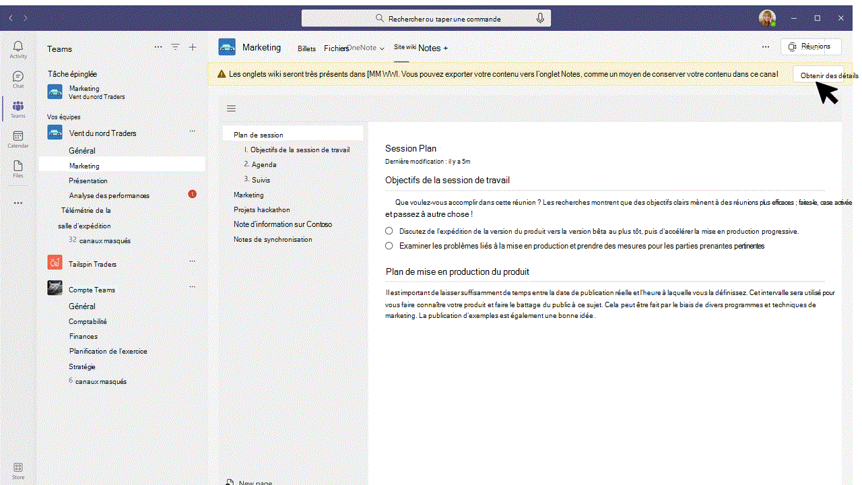This screenshot has height=485, width=862.
Task: Click the Vent du nord Traders team icon
Action: click(x=55, y=133)
